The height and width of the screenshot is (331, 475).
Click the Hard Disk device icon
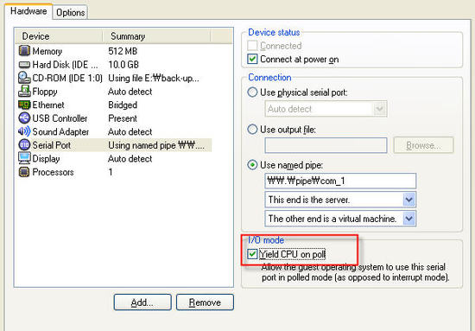pyautogui.click(x=24, y=65)
